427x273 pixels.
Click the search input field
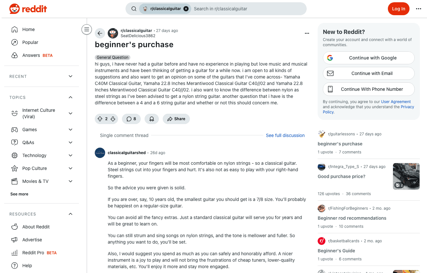[247, 9]
